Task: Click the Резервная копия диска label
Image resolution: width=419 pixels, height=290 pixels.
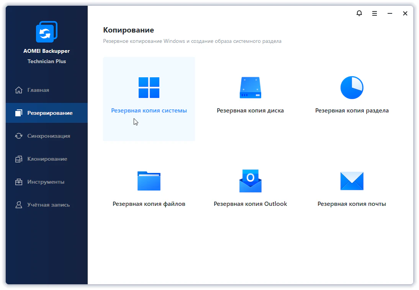Action: (250, 111)
